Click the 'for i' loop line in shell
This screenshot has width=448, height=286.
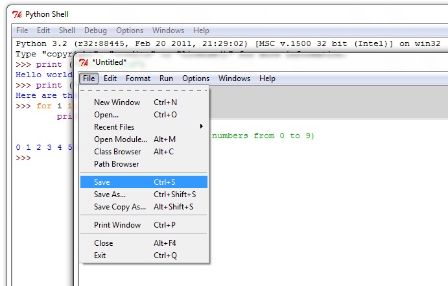tap(44, 106)
